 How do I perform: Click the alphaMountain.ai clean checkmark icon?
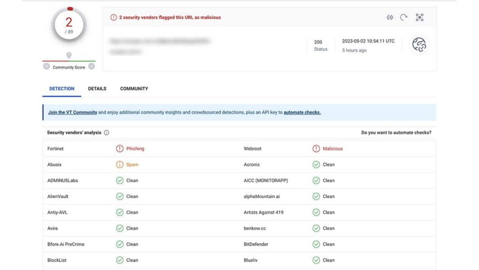316,196
